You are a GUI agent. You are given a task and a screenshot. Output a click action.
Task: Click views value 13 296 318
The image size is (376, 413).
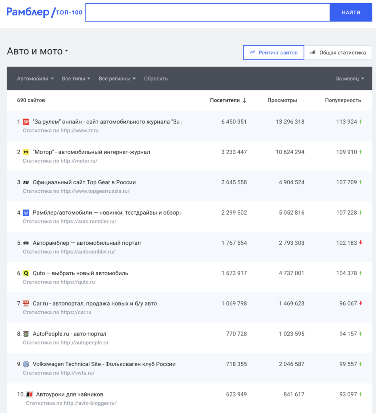tap(290, 122)
